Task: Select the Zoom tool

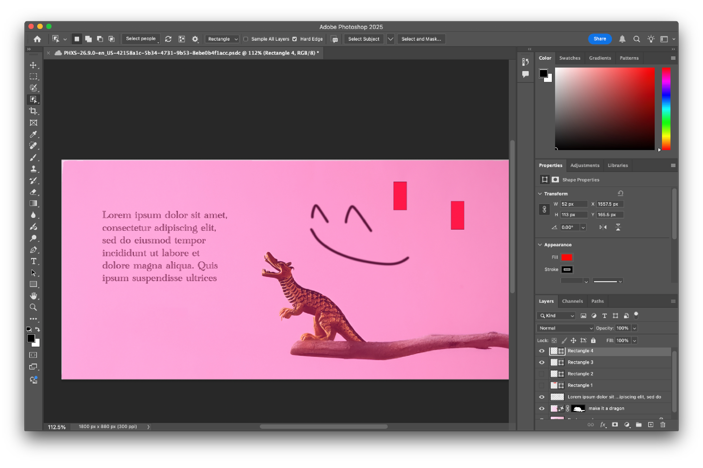Action: pyautogui.click(x=33, y=307)
